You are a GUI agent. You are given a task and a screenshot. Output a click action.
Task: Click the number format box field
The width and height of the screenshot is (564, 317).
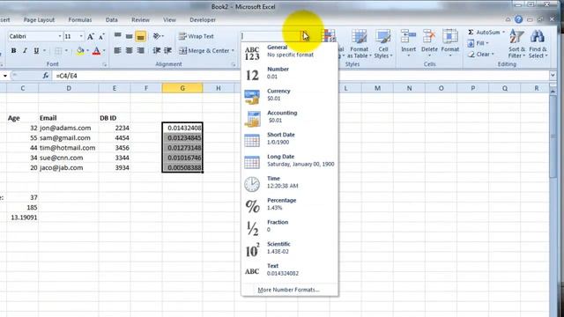click(x=271, y=36)
